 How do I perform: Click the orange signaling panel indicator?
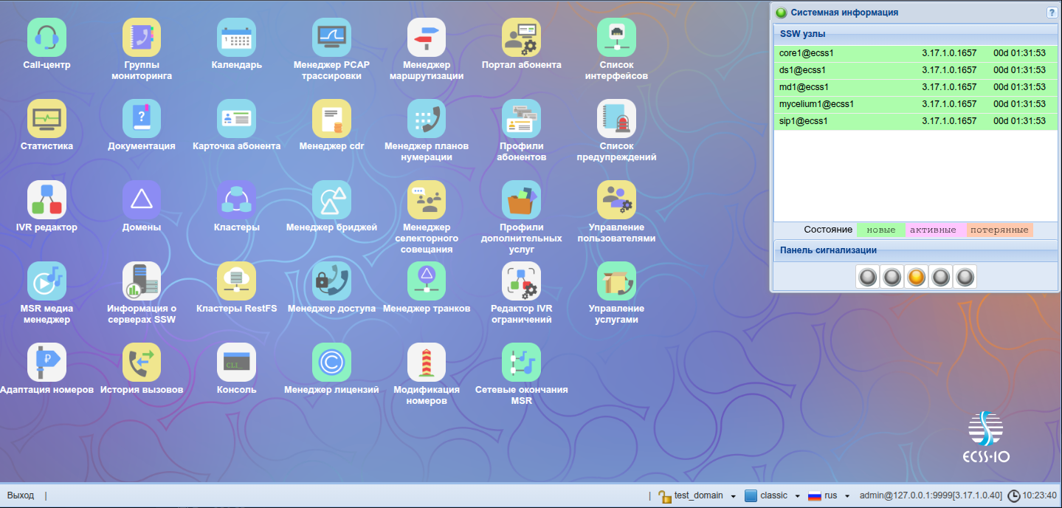[916, 277]
